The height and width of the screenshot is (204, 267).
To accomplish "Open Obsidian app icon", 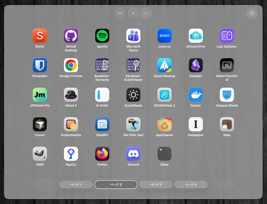I will coord(196,65).
